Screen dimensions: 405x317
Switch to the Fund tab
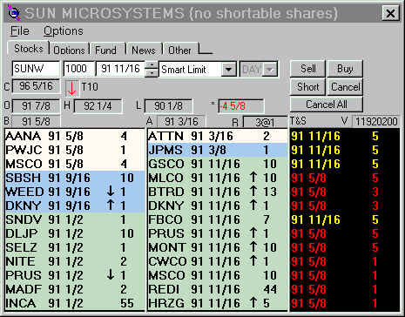[105, 51]
